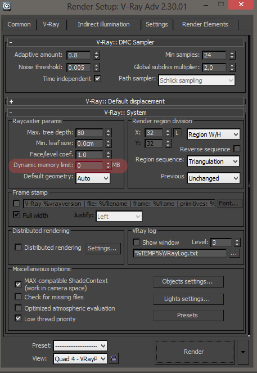Click the Face/level coef. spinner
Image resolution: width=257 pixels, height=373 pixels.
point(109,155)
